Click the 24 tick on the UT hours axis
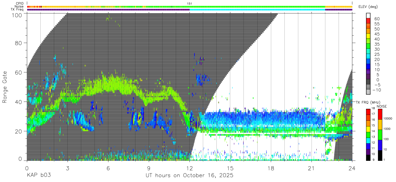Viewport: 396px width, 182px height. (352, 168)
